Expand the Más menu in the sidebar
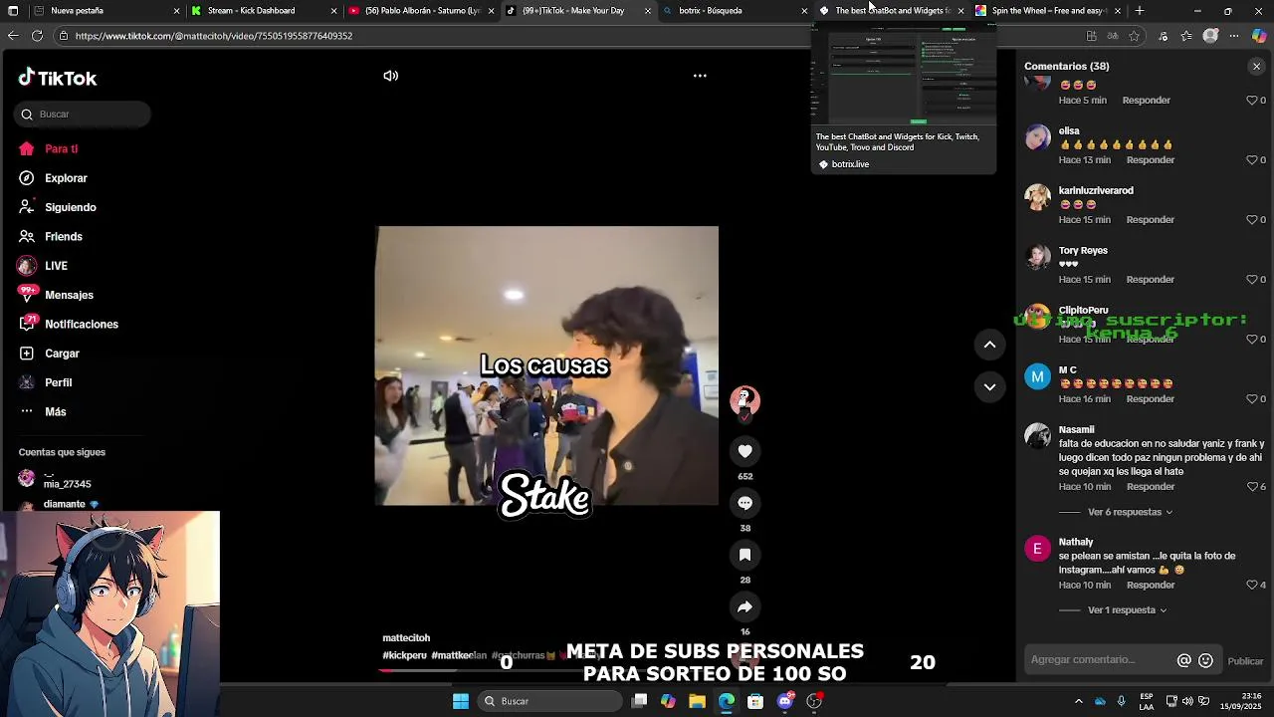This screenshot has width=1274, height=717. [43, 411]
